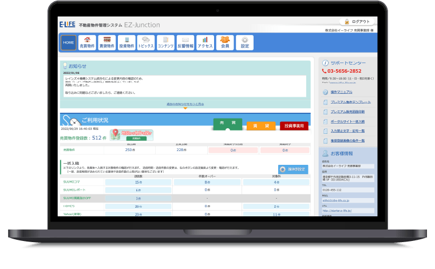The image size is (435, 269).
Task: Switch to the orange 賃貸 tab
Action: [261, 126]
